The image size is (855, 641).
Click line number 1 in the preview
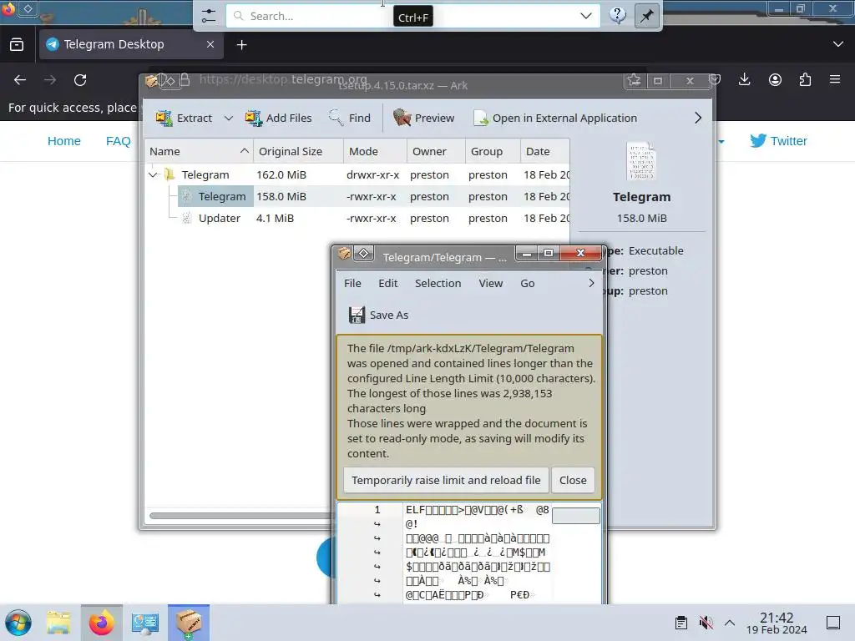377,510
